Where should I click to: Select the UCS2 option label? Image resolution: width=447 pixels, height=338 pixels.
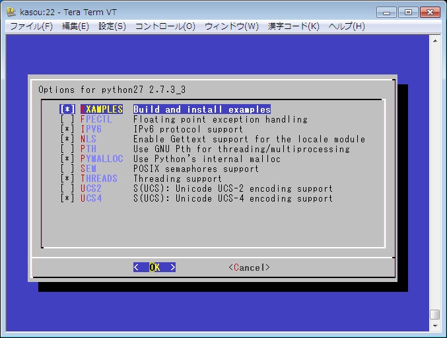[x=91, y=188]
